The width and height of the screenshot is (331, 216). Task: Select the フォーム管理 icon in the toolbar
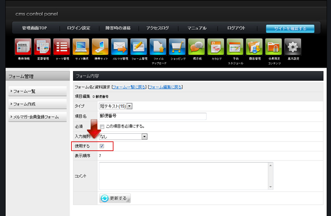(139, 47)
